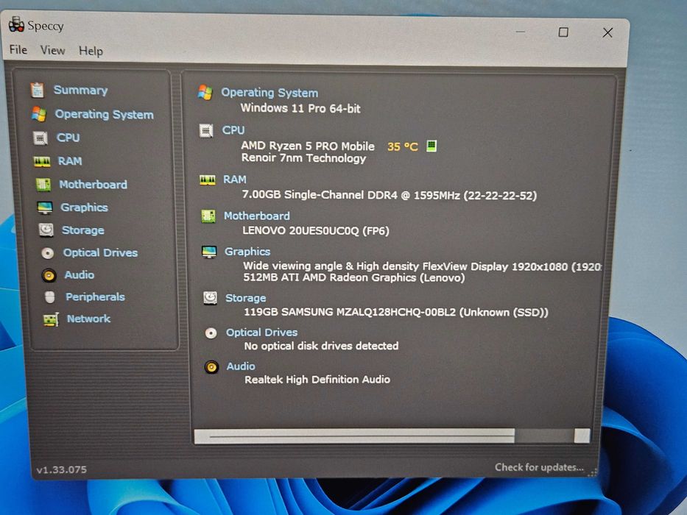Click the 35 °C CPU temperature value

pos(403,146)
